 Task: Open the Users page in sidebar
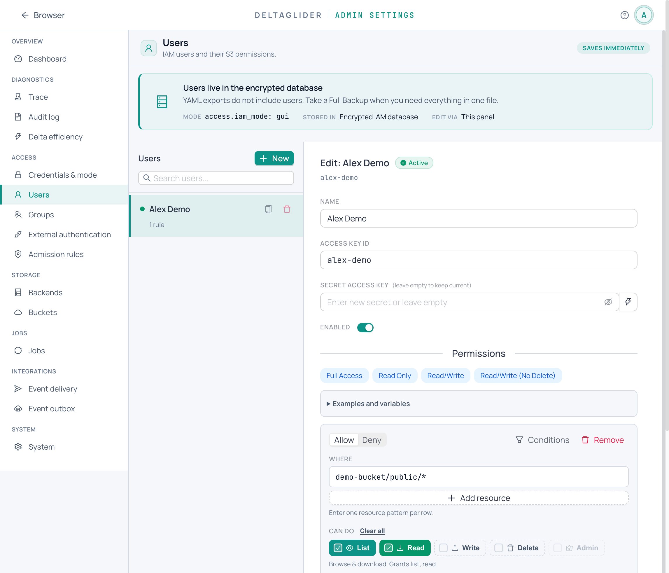[64, 195]
